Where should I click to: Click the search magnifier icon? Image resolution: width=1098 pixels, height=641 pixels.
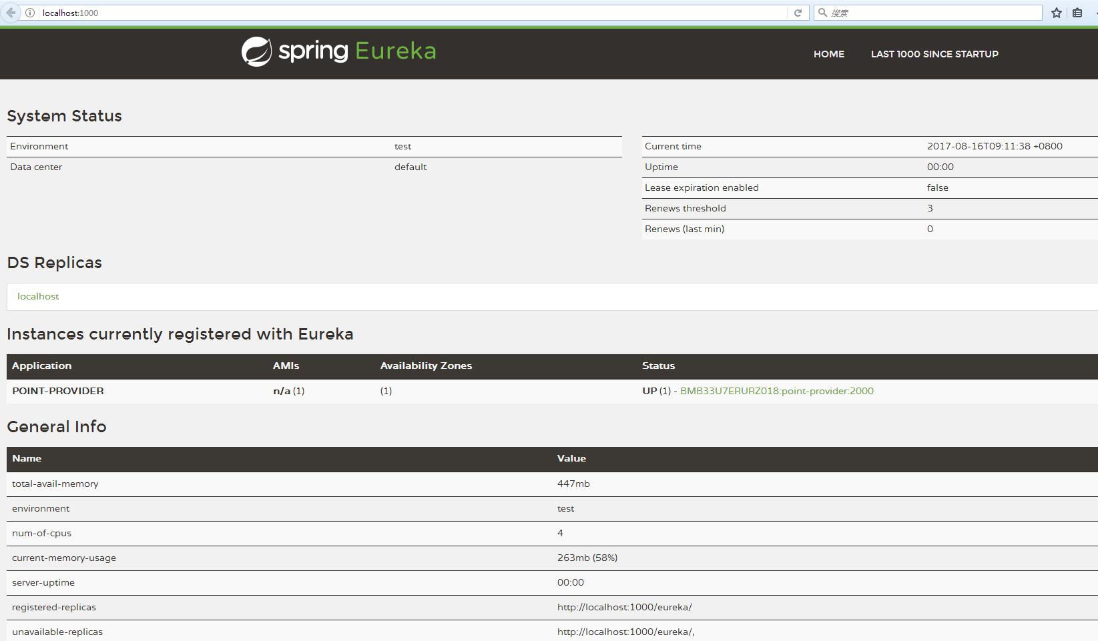tap(822, 13)
